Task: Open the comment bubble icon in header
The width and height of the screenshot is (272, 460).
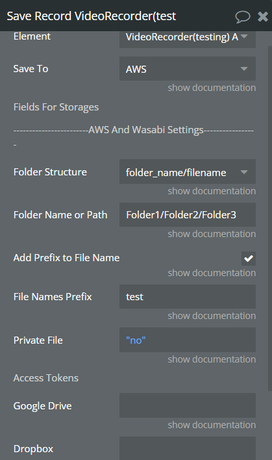Action: click(x=243, y=16)
